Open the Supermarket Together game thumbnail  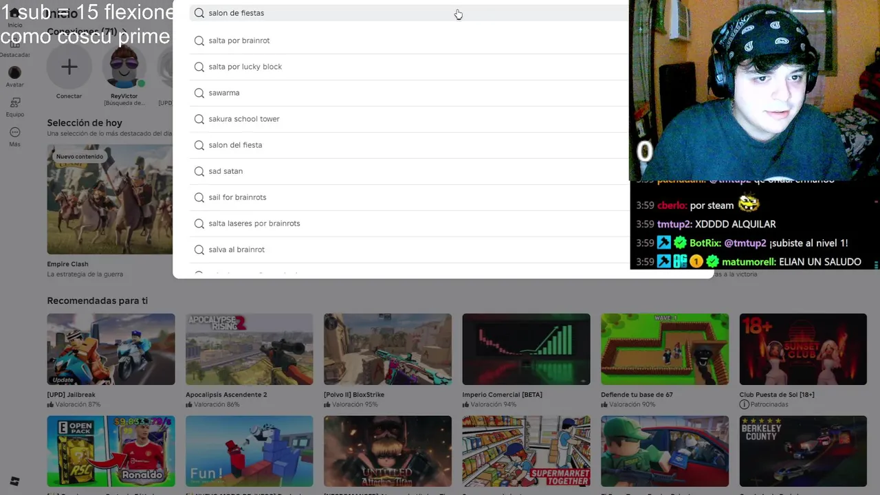pyautogui.click(x=526, y=451)
